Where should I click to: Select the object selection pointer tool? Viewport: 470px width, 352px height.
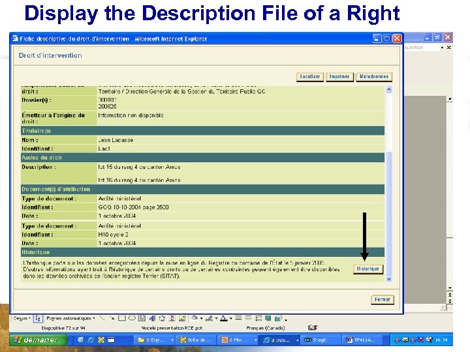[x=38, y=318]
